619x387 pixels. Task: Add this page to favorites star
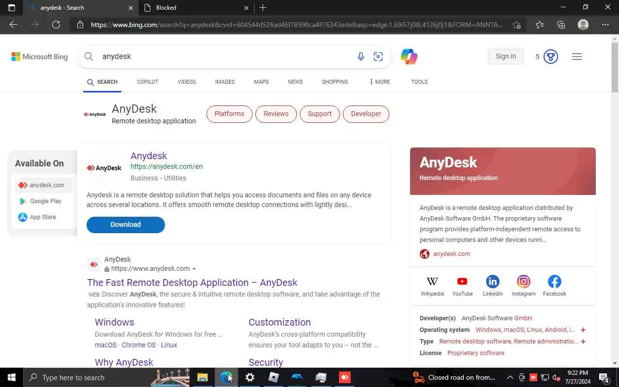point(516,25)
